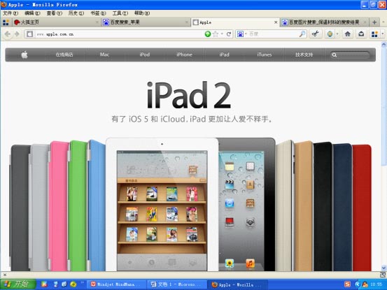Open the 查看 menu
This screenshot has height=290, width=387.
[x=55, y=13]
